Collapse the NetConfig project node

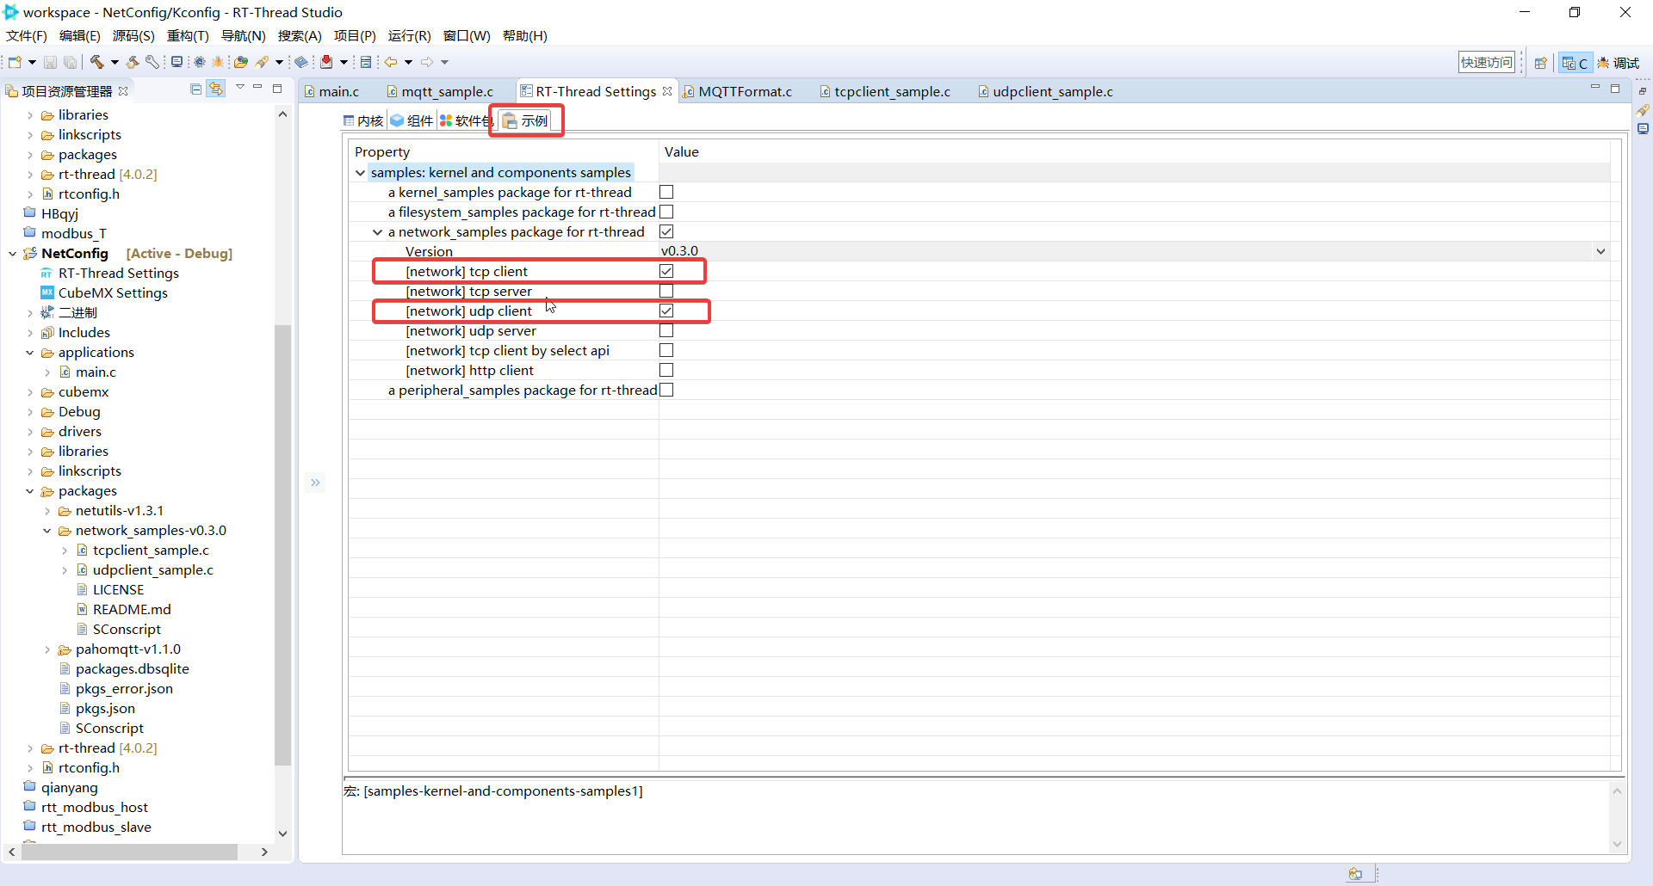13,254
